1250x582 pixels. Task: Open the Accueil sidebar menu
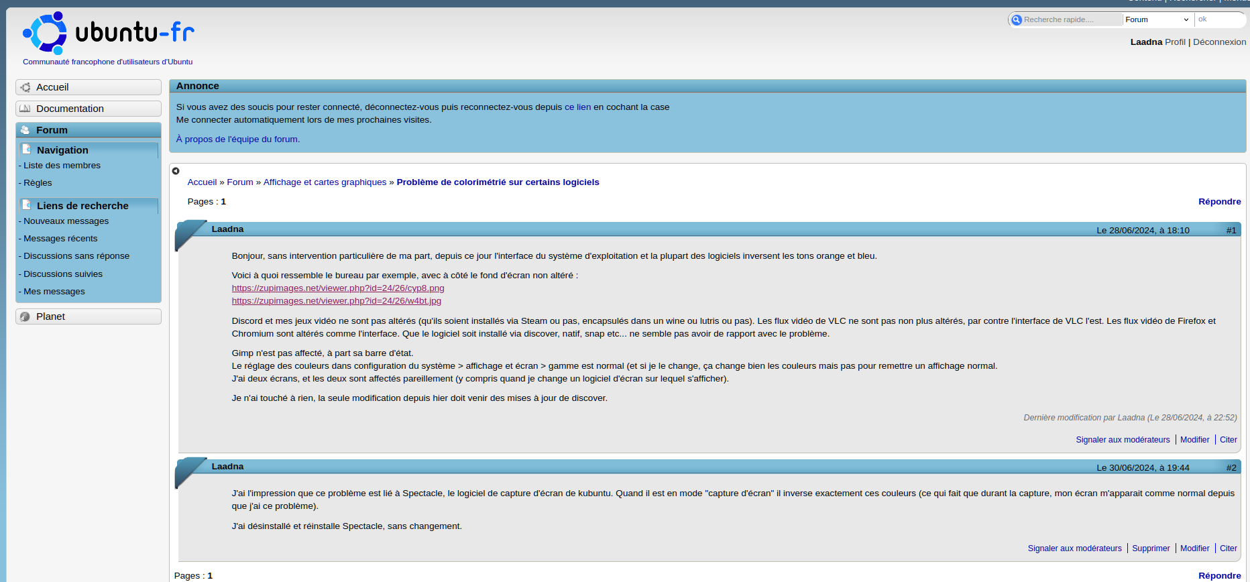pyautogui.click(x=89, y=87)
